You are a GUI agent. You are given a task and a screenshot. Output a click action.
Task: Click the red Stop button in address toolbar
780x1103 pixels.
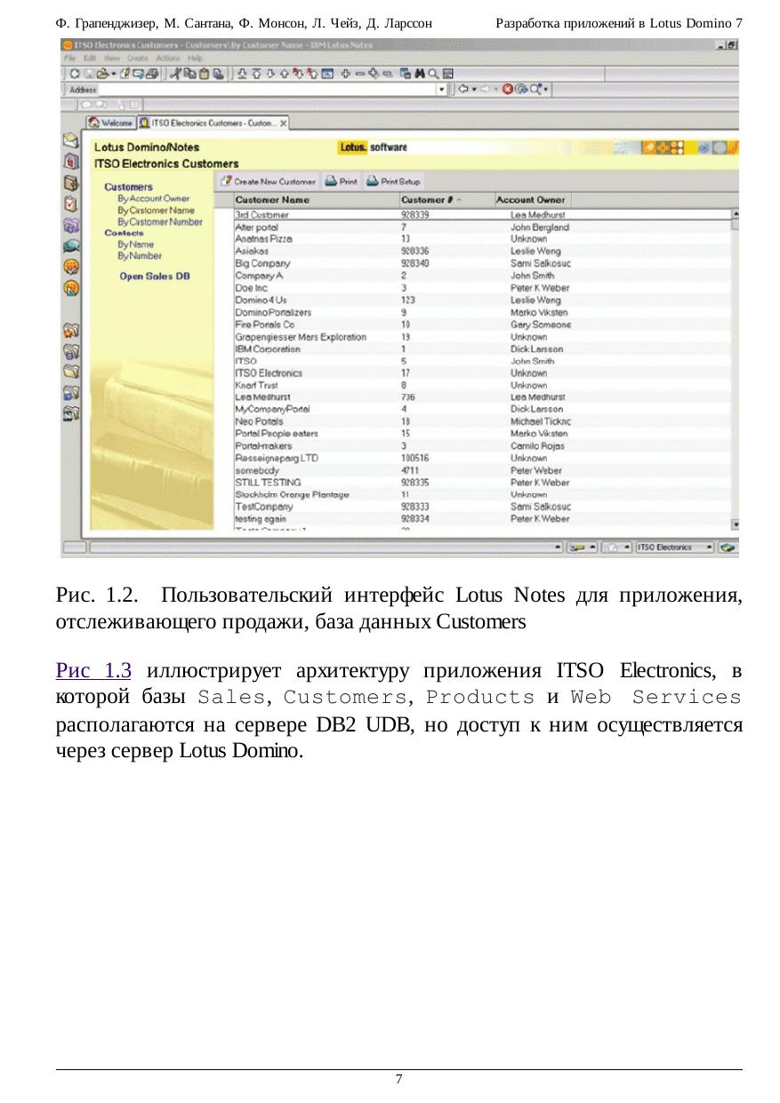coord(507,89)
